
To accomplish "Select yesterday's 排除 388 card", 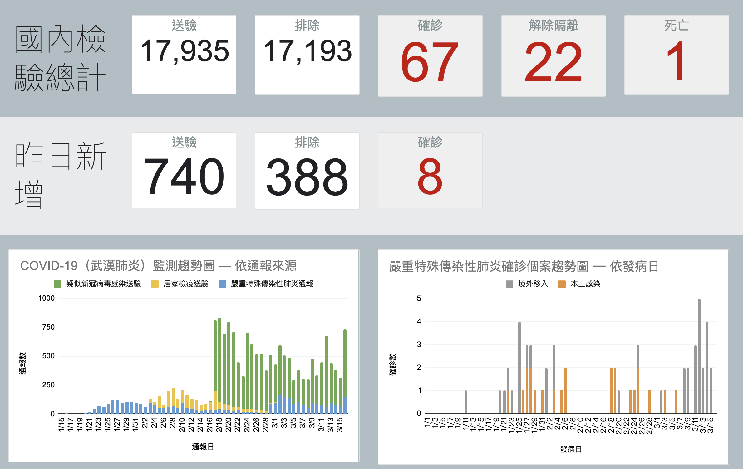I will 307,171.
